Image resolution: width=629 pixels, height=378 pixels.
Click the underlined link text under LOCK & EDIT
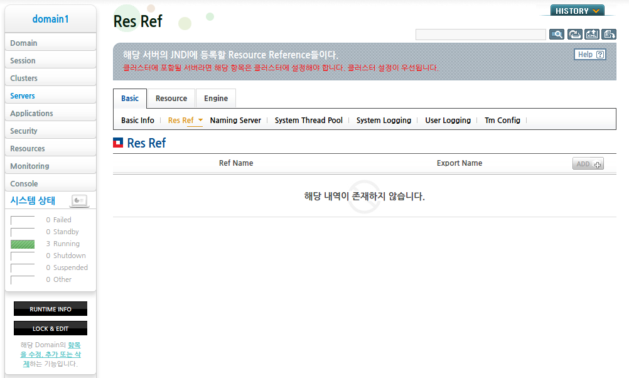pyautogui.click(x=51, y=354)
